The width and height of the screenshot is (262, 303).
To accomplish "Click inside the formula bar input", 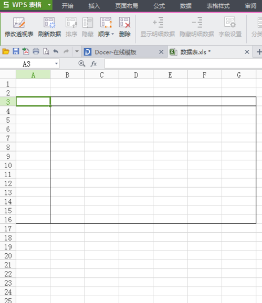I will [183, 64].
